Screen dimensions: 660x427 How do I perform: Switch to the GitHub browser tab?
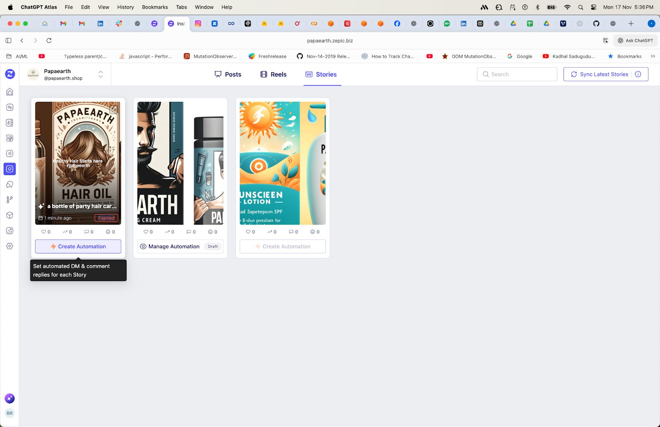click(596, 23)
